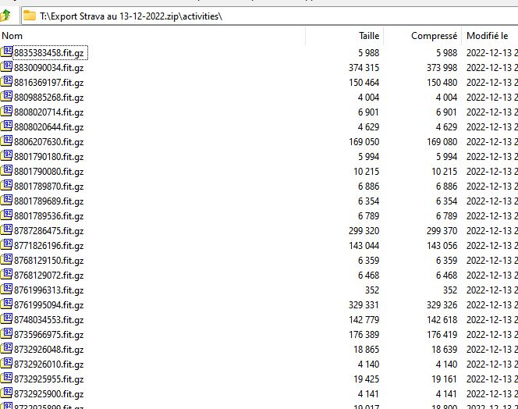Click the gz icon of 8735966975.fit.gz

click(x=6, y=334)
